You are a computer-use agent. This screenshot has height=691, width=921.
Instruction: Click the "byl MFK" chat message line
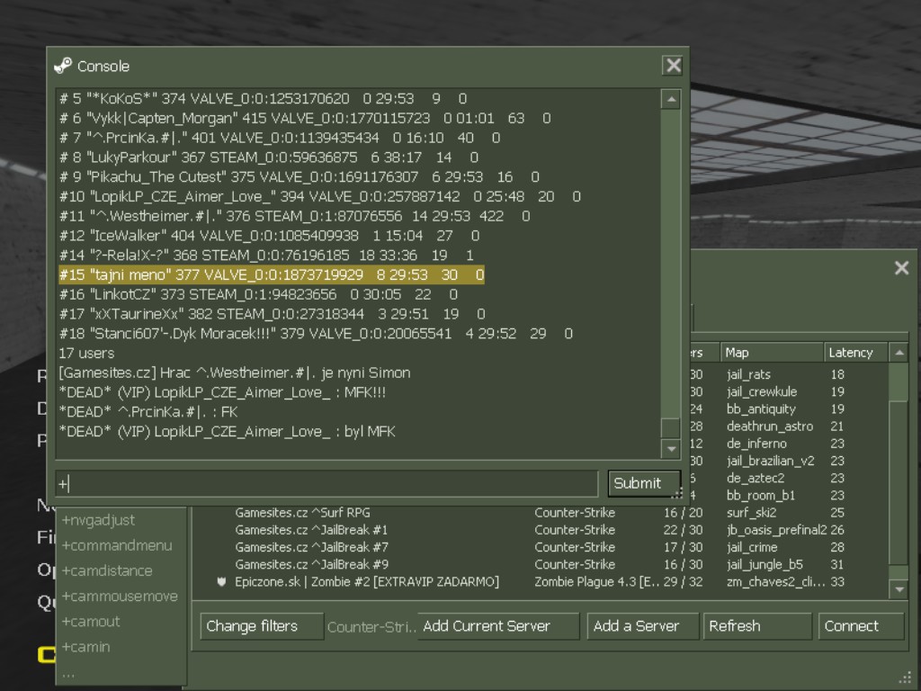tap(227, 431)
